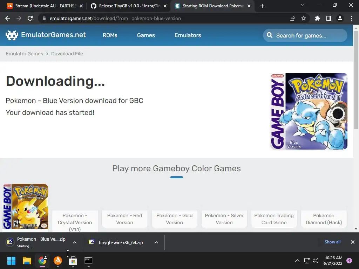The height and width of the screenshot is (269, 359).
Task: Close the Starting ROM Download tab
Action: click(x=249, y=6)
